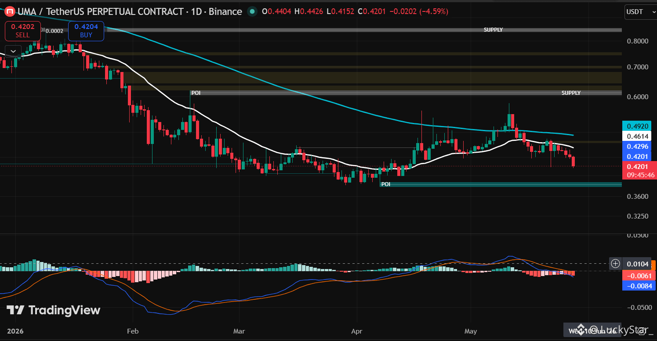Open the UMA / TetherUS PERPETUAL CONTRACT symbol title
657x341 pixels.
102,11
